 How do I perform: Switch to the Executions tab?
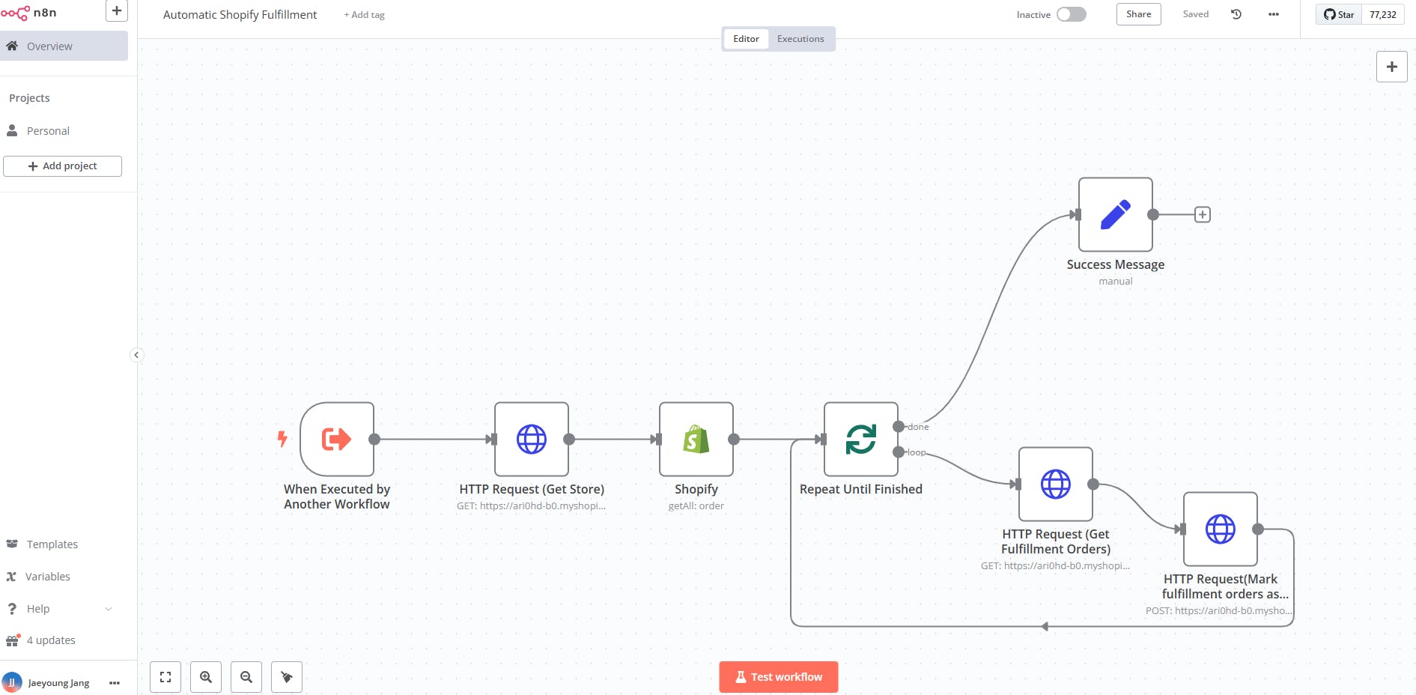click(800, 39)
